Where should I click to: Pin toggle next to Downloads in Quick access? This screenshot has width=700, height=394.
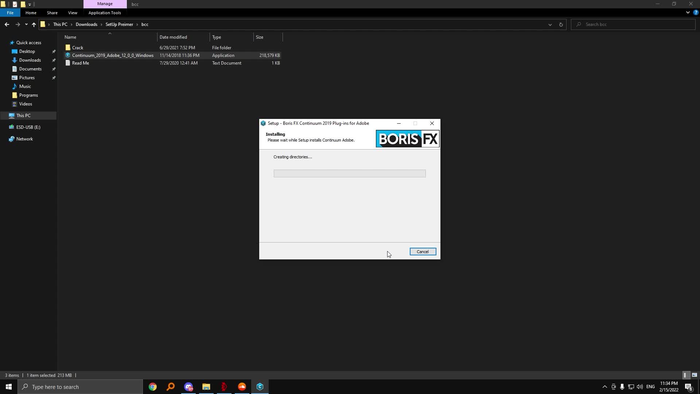[54, 60]
